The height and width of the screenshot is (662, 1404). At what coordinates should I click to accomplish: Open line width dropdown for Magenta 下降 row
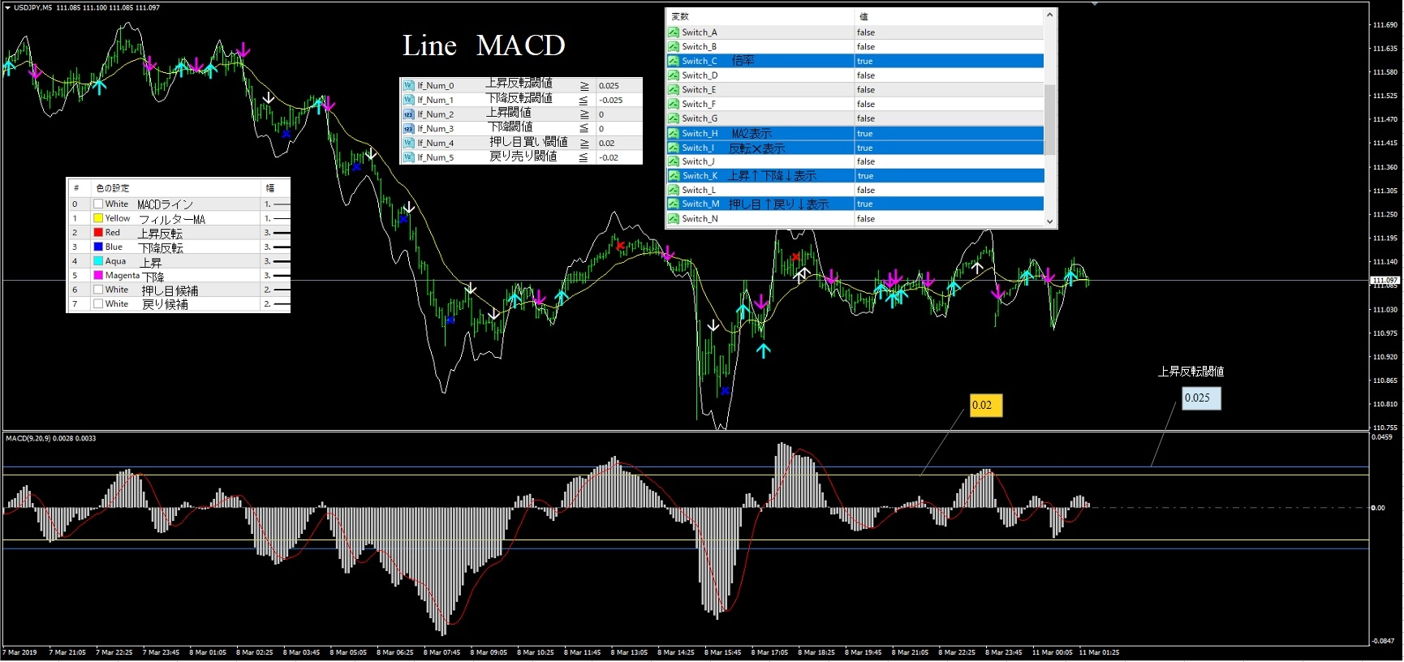(276, 276)
